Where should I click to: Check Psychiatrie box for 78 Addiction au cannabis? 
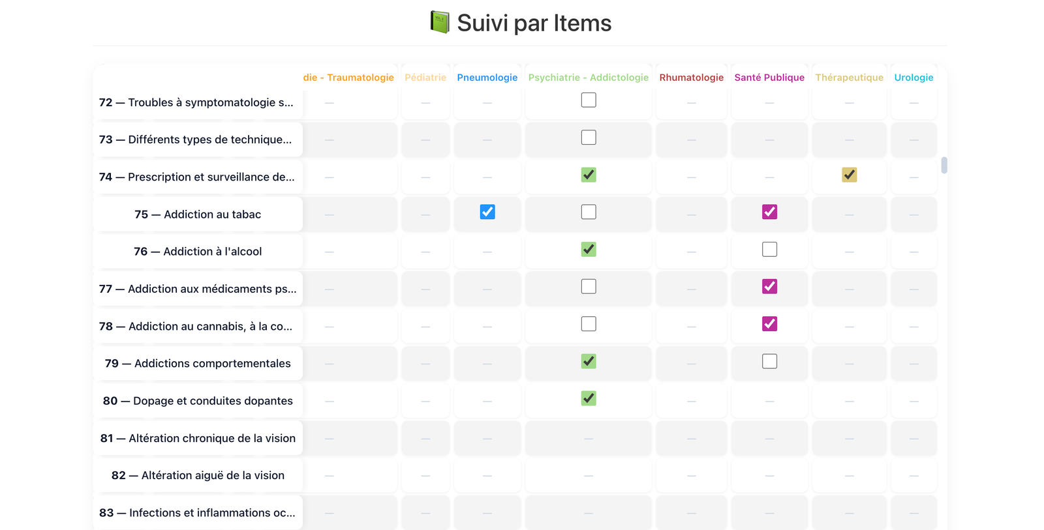(x=589, y=324)
